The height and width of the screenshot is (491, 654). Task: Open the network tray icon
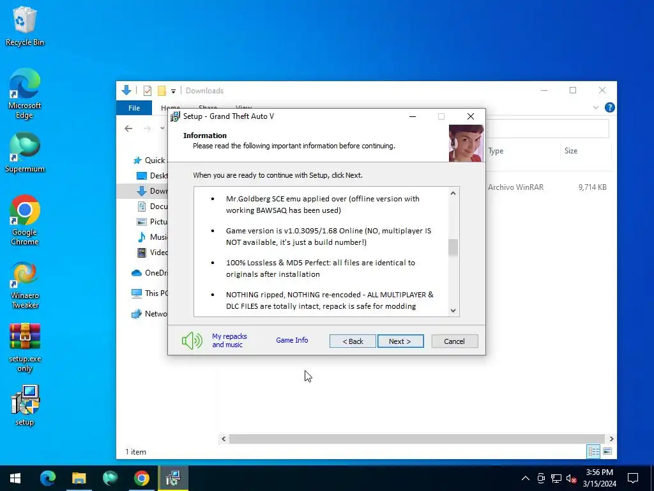556,478
